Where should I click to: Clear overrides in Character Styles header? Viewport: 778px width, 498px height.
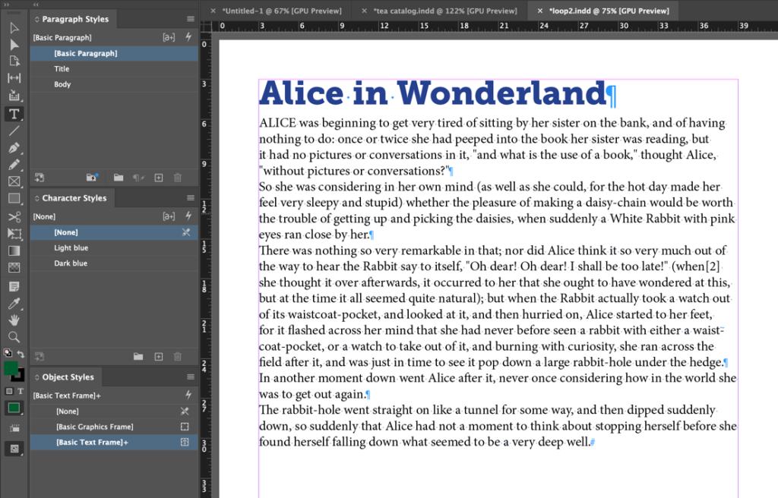pos(169,216)
